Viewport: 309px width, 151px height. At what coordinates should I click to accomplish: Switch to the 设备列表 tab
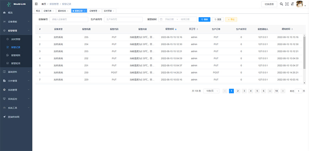click(x=48, y=11)
